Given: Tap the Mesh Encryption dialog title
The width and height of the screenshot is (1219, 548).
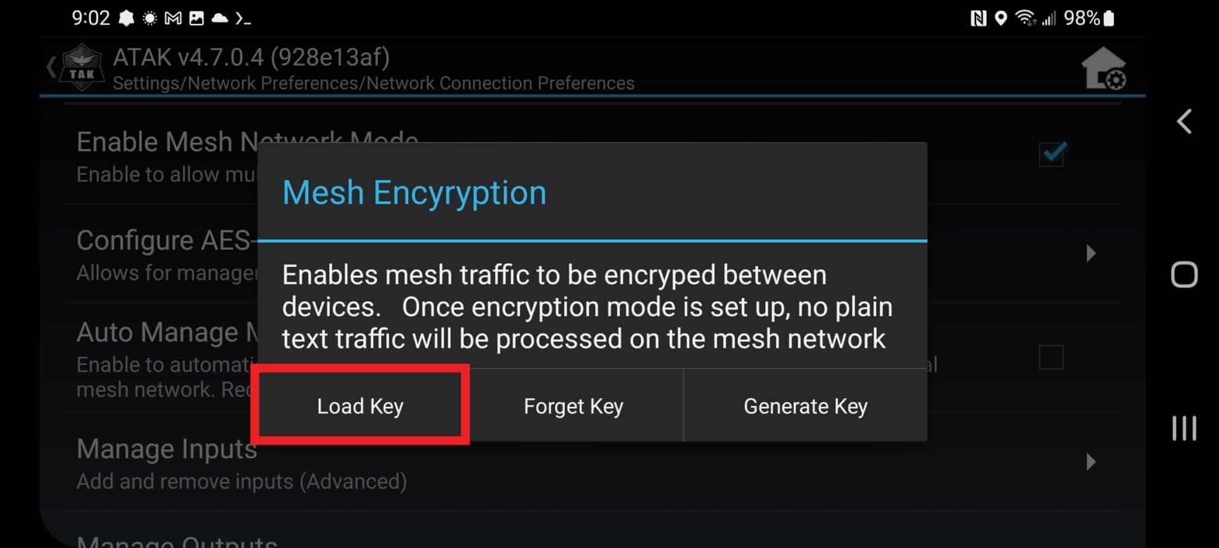Looking at the screenshot, I should click(414, 193).
